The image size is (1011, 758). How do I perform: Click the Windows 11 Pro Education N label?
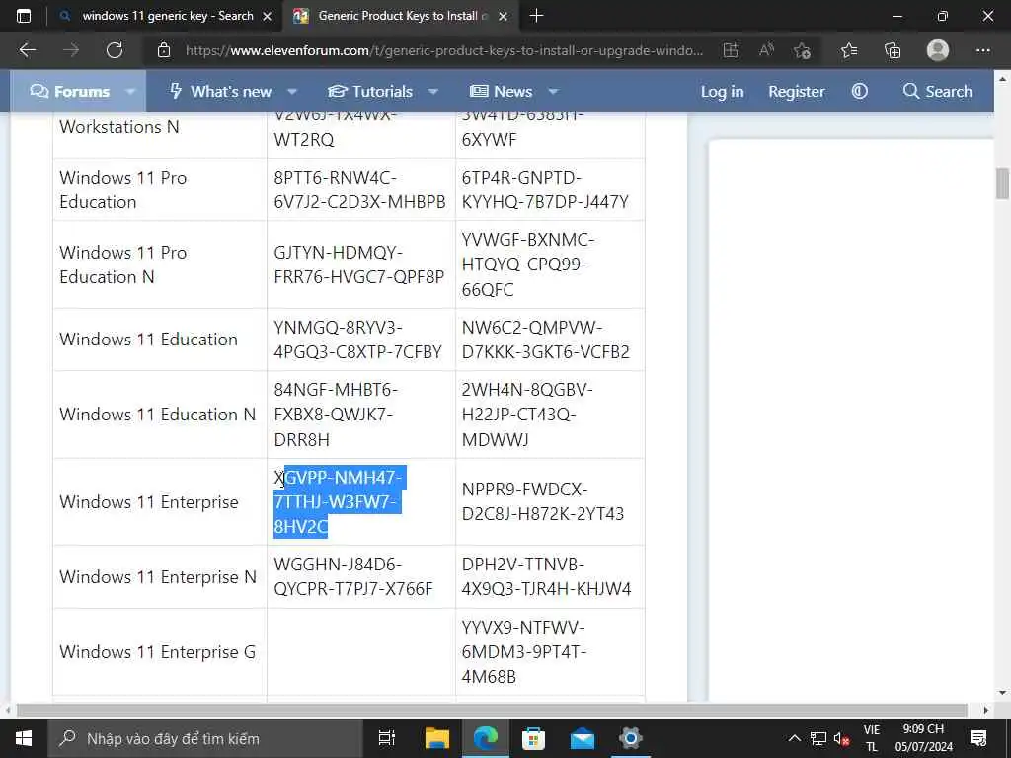[x=123, y=265]
